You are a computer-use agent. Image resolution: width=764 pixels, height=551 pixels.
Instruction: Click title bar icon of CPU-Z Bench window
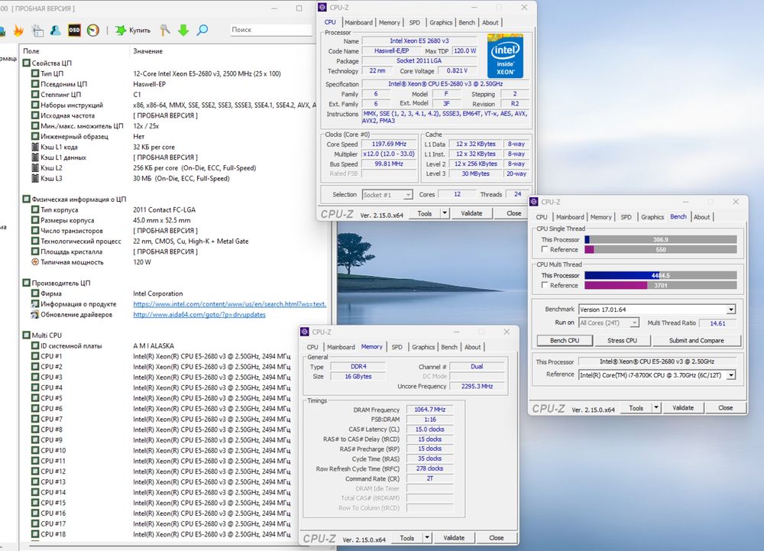(x=534, y=202)
